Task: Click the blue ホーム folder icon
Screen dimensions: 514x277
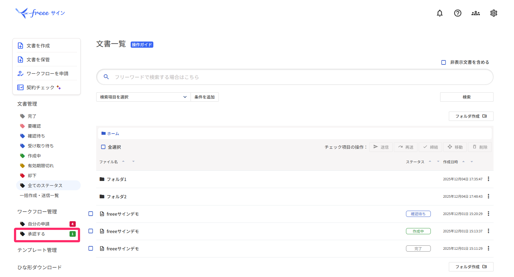Action: pyautogui.click(x=104, y=133)
